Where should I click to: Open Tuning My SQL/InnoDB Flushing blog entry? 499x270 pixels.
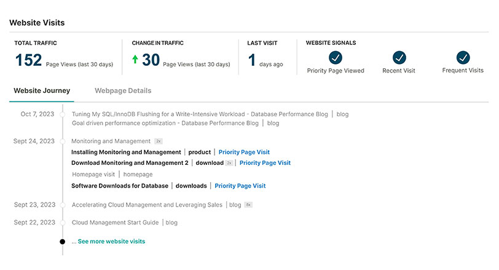point(202,114)
